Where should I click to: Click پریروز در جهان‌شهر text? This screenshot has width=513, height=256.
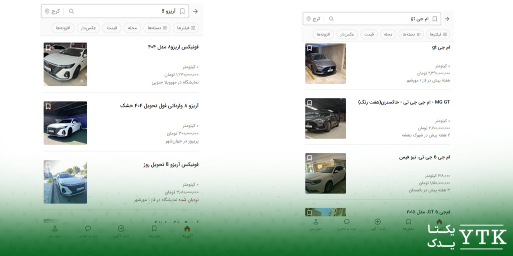point(182,141)
